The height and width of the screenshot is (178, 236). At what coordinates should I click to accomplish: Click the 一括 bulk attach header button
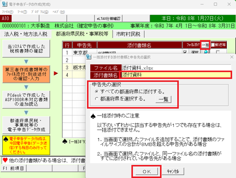pos(205,45)
